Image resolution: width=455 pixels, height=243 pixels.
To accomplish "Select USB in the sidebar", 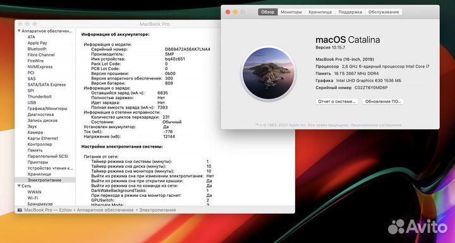I will (x=32, y=102).
